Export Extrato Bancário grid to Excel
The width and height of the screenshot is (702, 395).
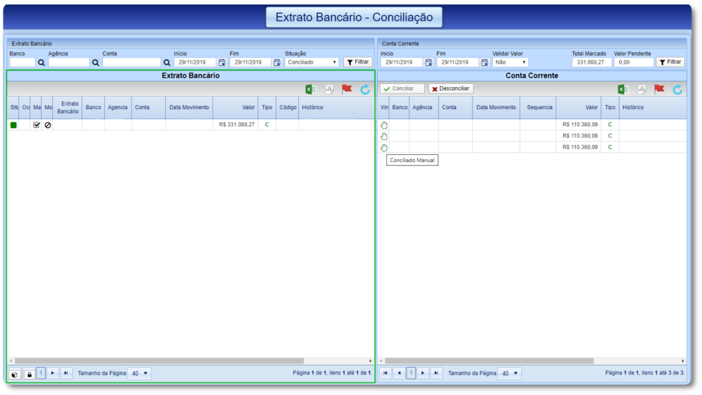click(311, 89)
